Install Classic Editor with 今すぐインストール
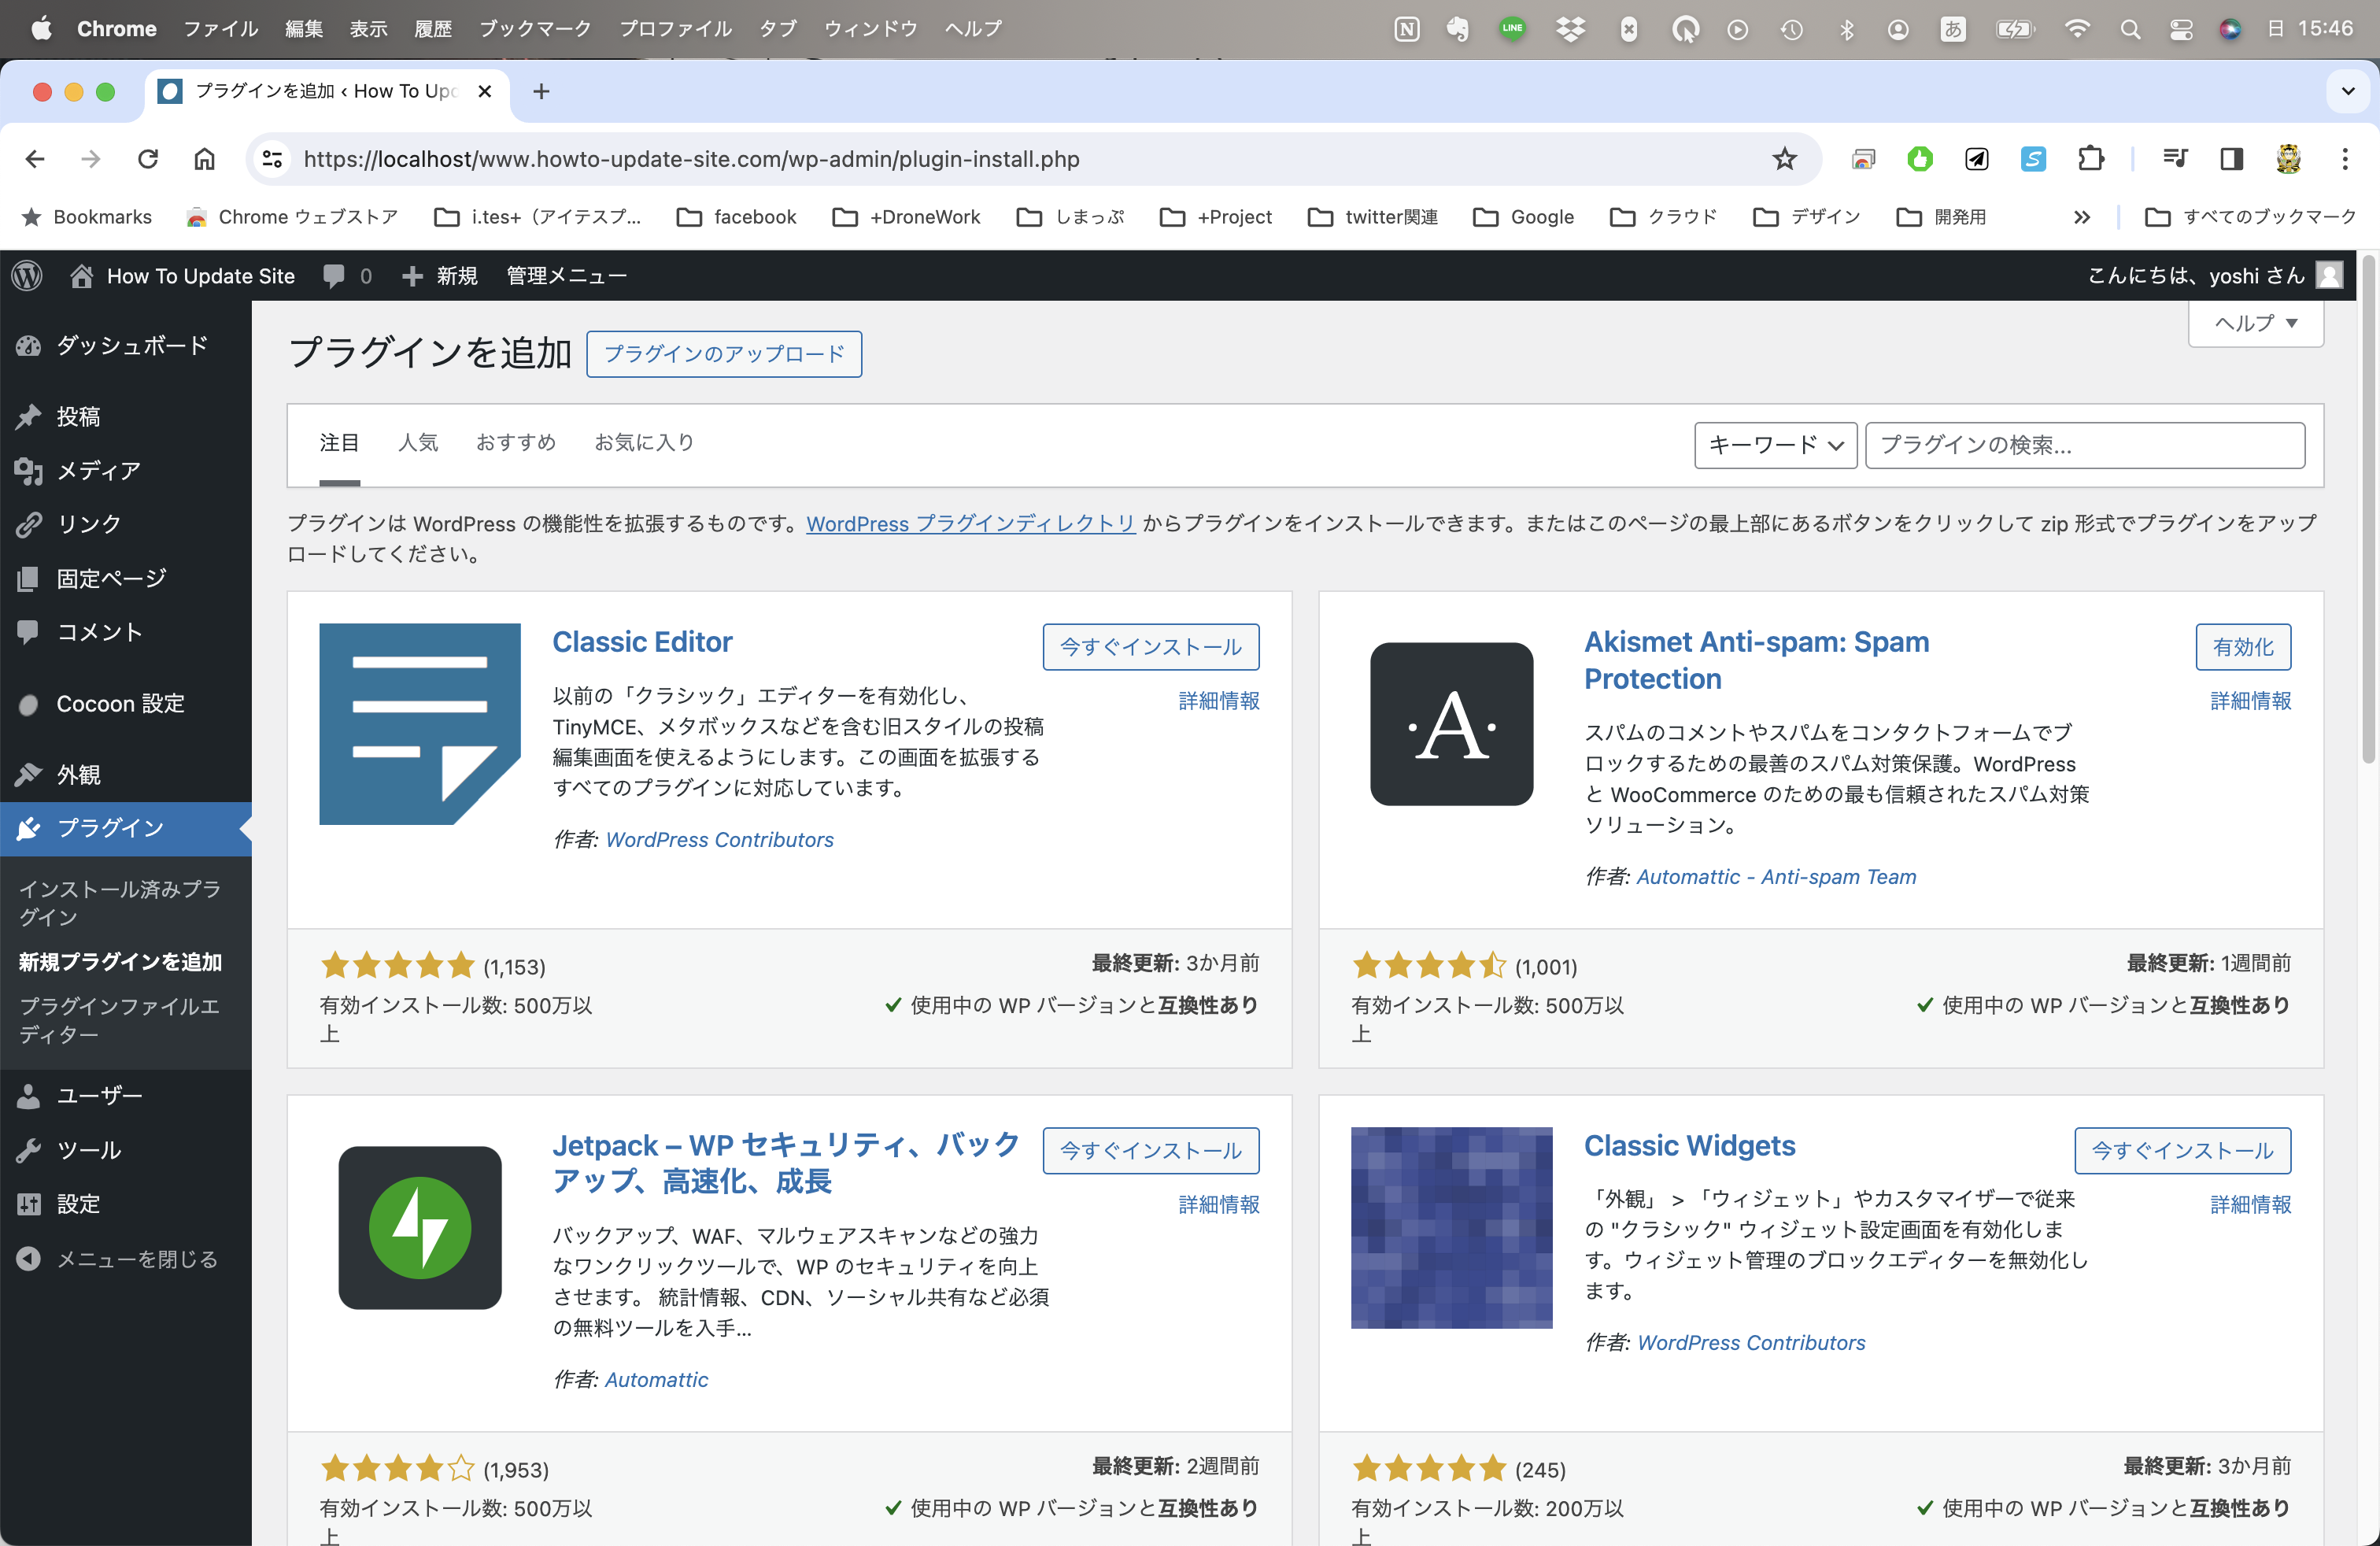Image resolution: width=2380 pixels, height=1546 pixels. (x=1151, y=647)
